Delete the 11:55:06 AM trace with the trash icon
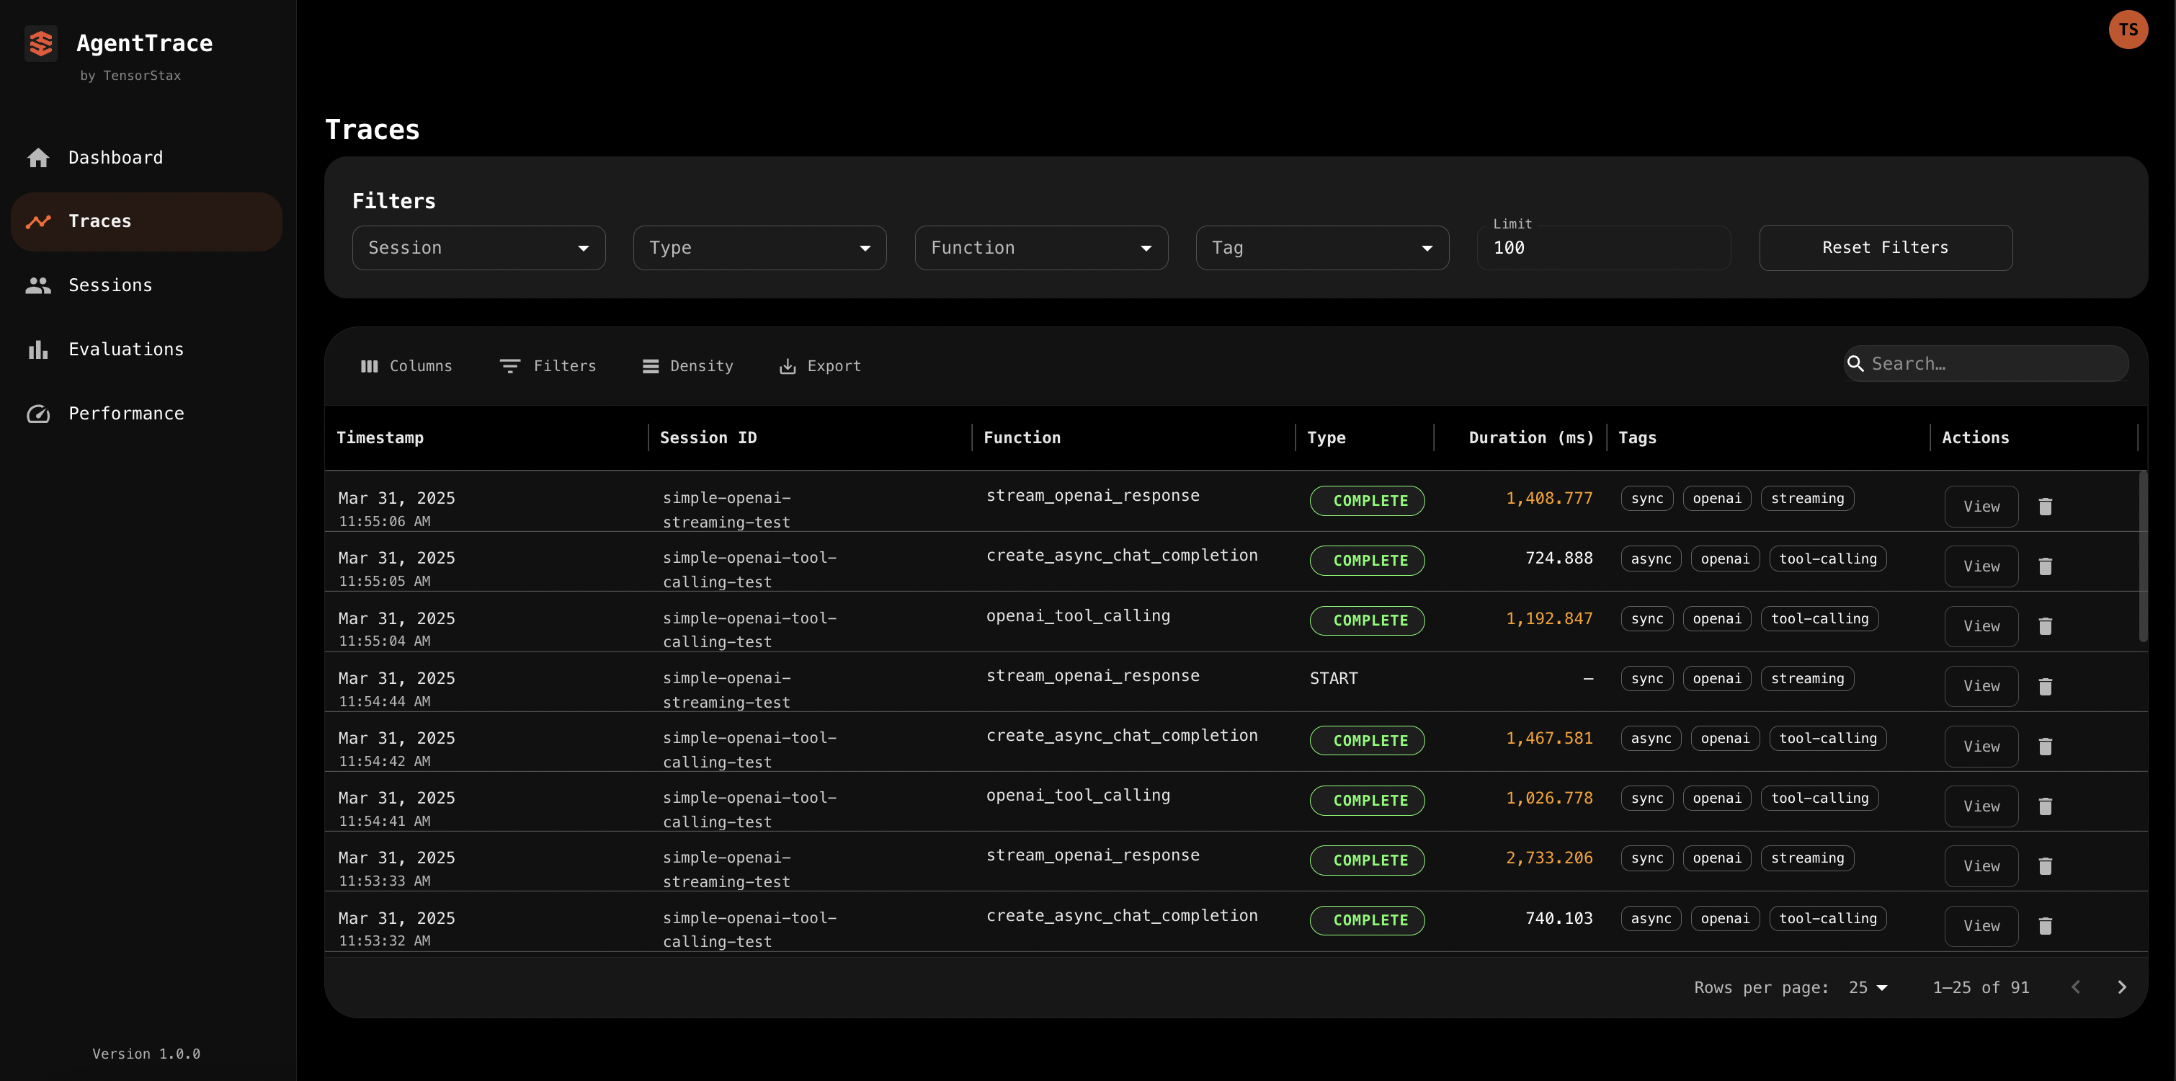This screenshot has width=2176, height=1081. [2044, 507]
